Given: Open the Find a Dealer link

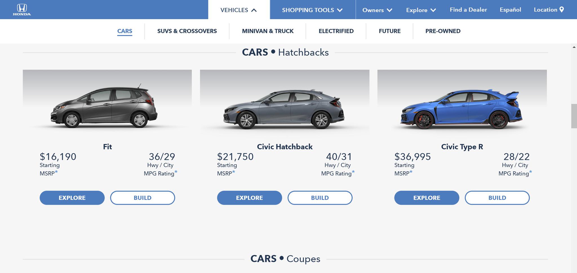Looking at the screenshot, I should click(x=468, y=10).
